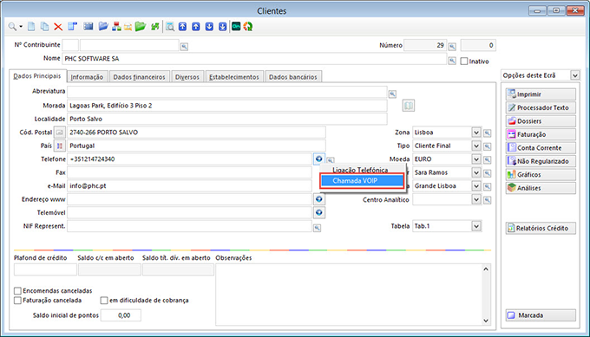Click the Abreviatura input field

(x=227, y=92)
